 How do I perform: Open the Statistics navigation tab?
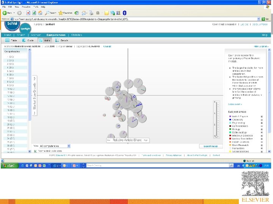pyautogui.click(x=77, y=35)
